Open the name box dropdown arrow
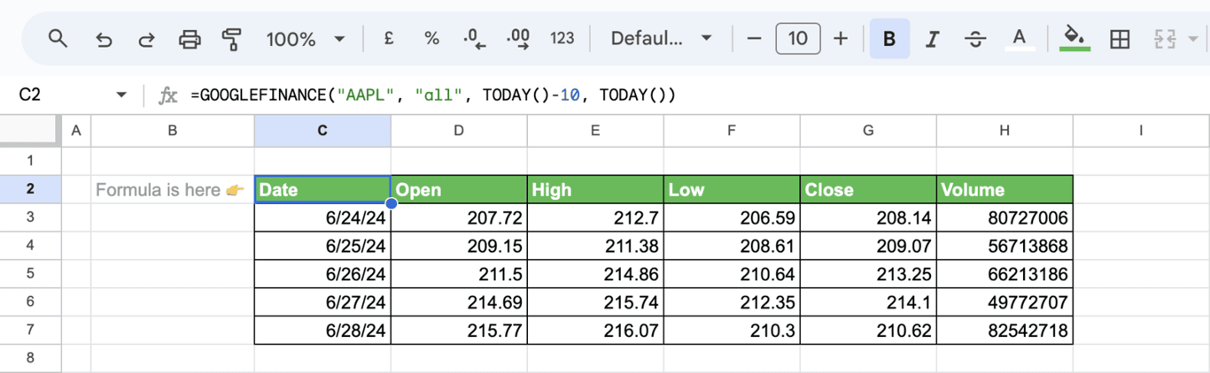Image resolution: width=1210 pixels, height=373 pixels. coord(121,95)
